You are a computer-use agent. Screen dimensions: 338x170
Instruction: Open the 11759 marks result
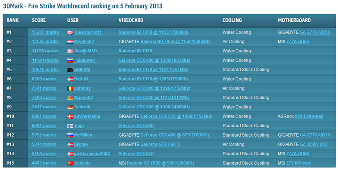pos(45,51)
